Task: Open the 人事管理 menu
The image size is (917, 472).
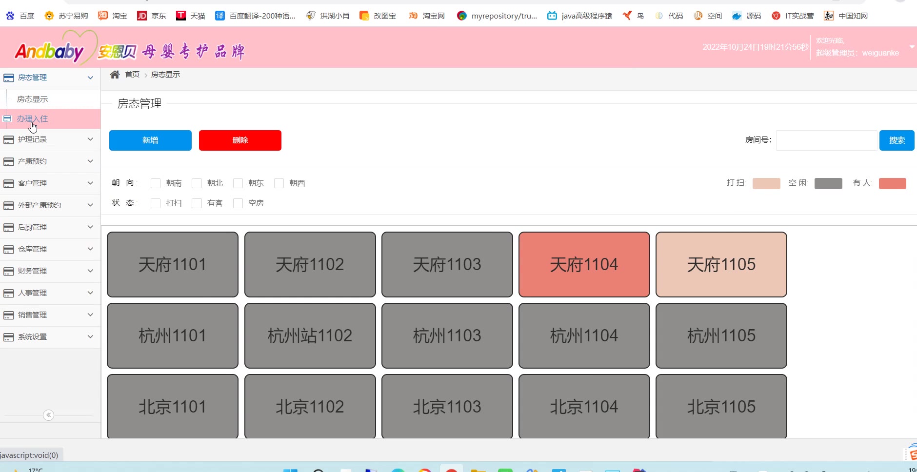Action: tap(50, 293)
